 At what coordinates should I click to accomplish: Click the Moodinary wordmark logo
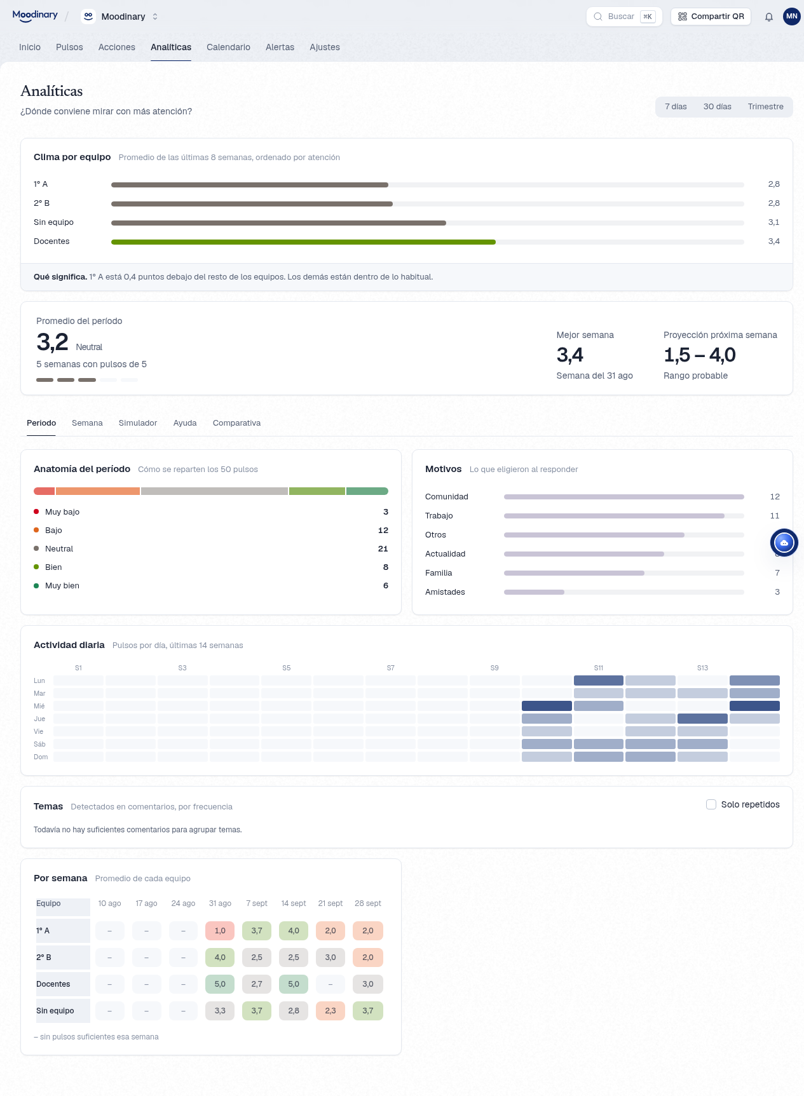35,16
